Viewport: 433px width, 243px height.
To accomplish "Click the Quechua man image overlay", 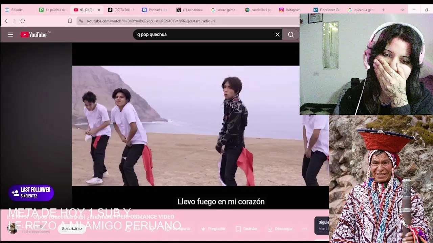I will pos(381,179).
